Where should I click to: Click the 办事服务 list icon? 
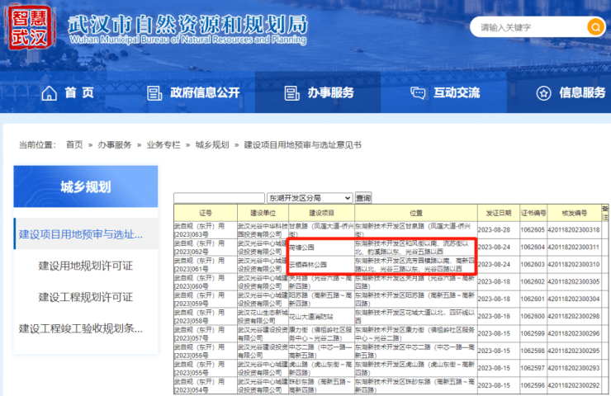[x=291, y=92]
